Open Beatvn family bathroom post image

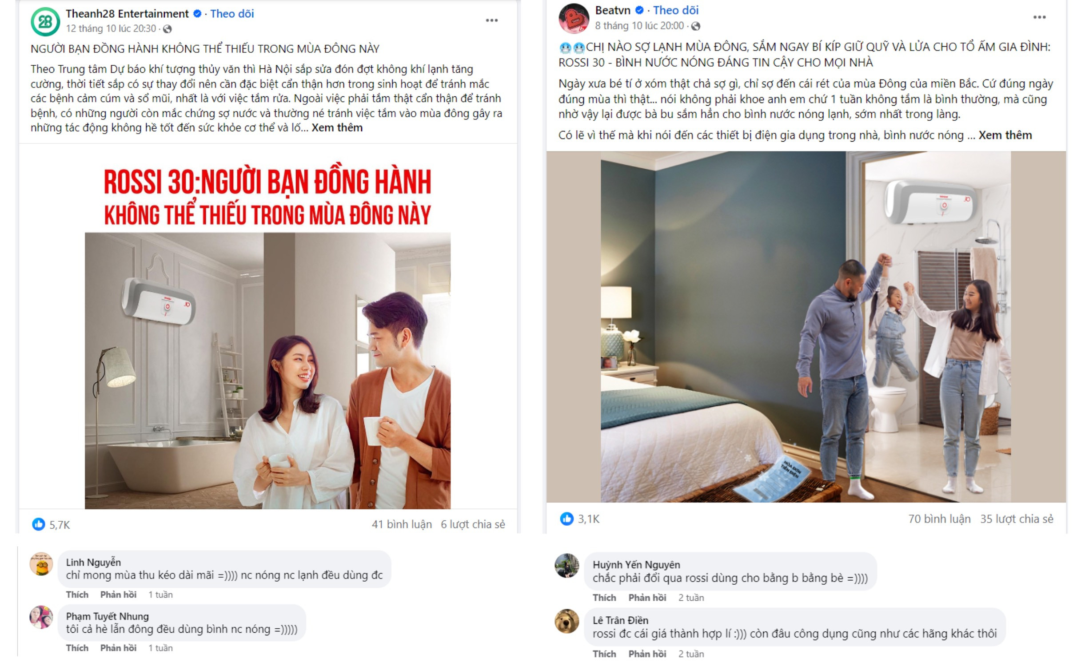click(x=806, y=327)
